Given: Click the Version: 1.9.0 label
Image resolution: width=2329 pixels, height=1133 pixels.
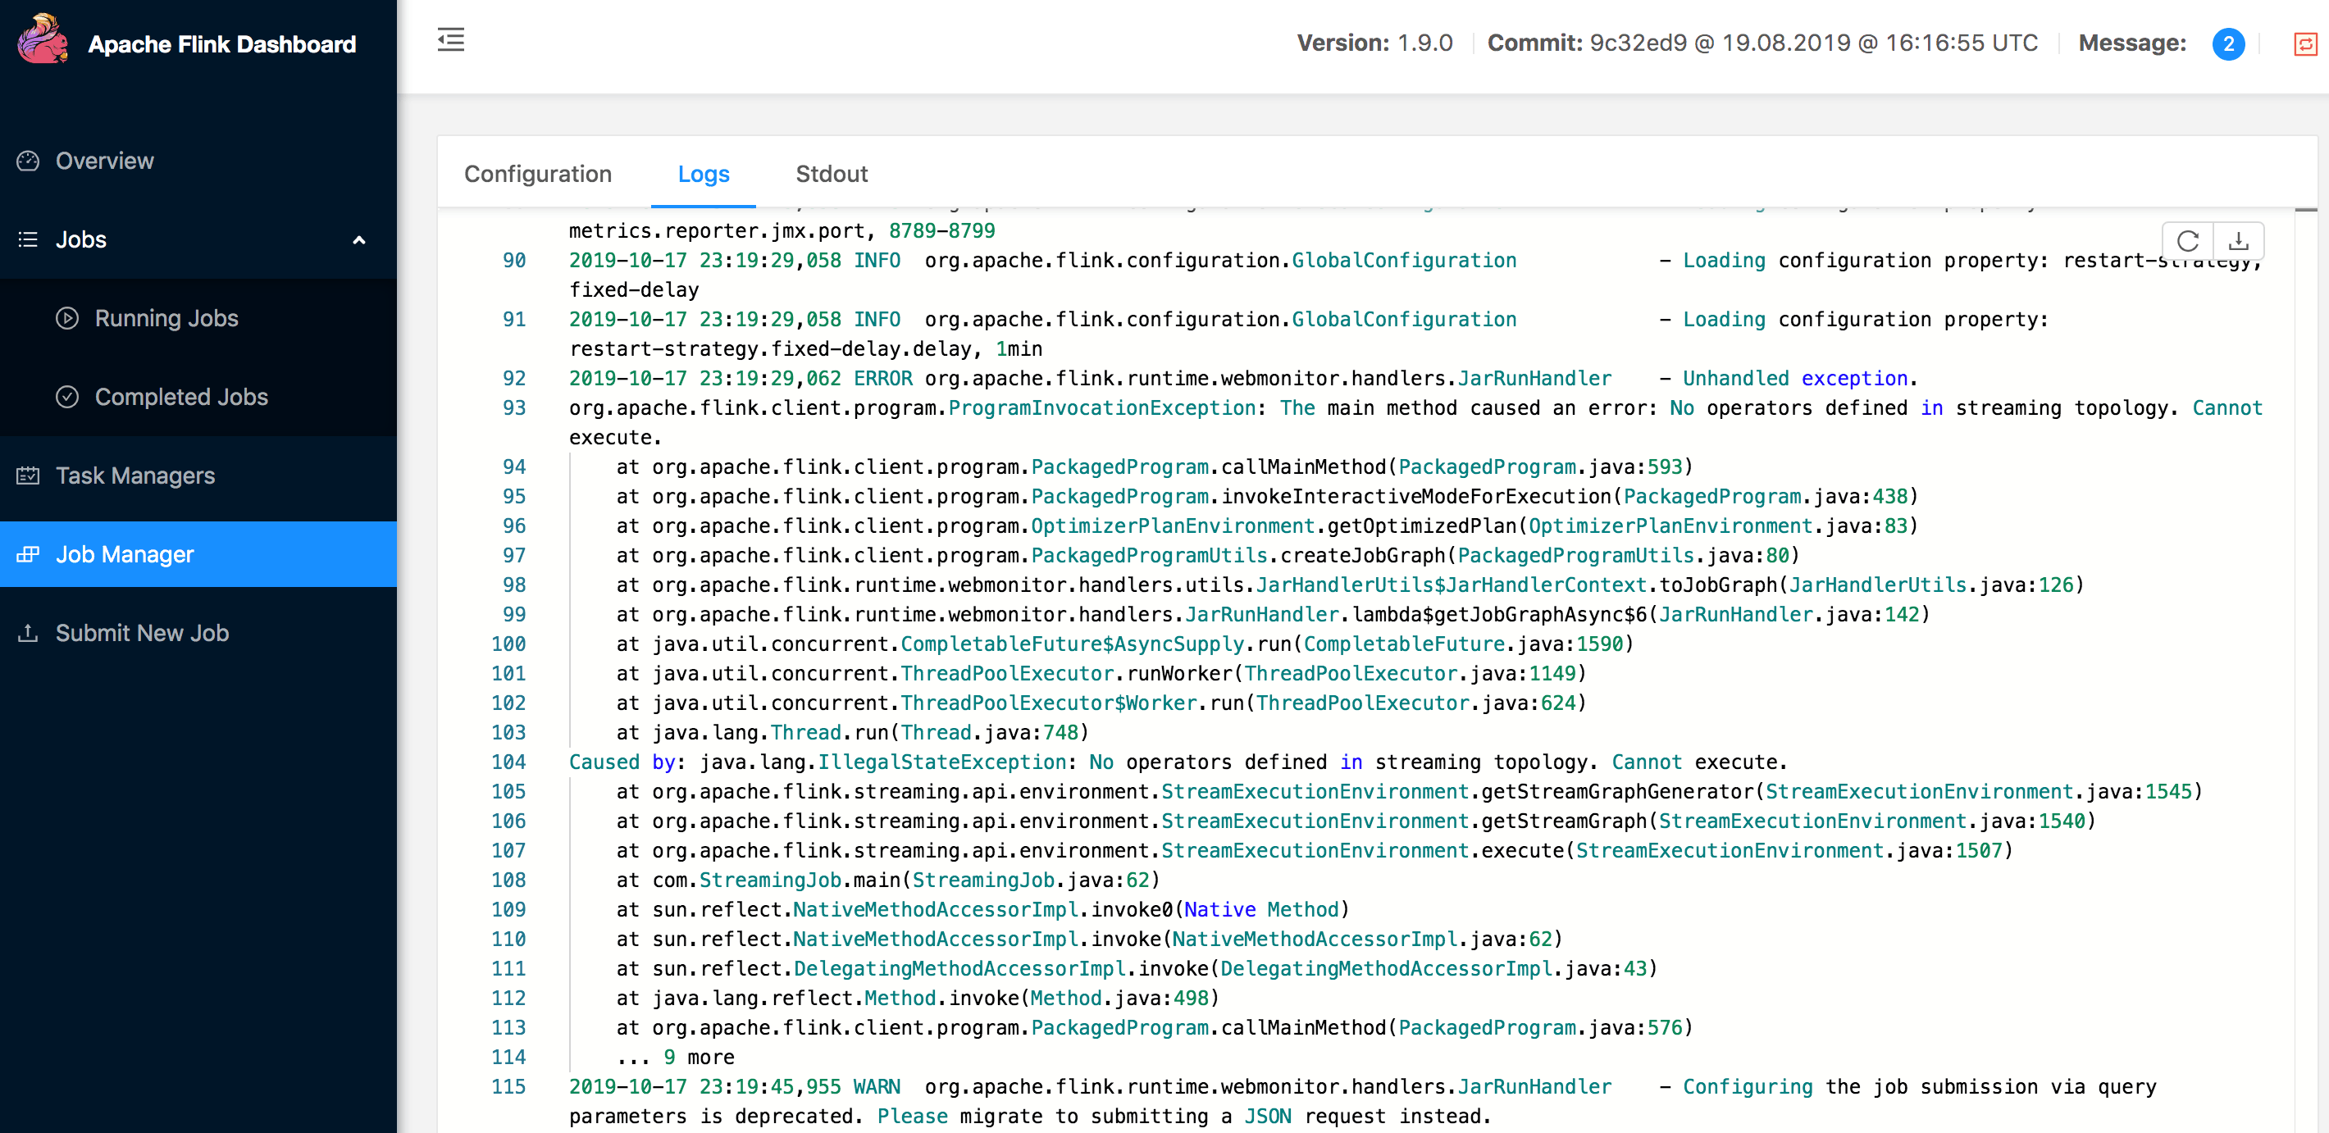Looking at the screenshot, I should click(1374, 43).
